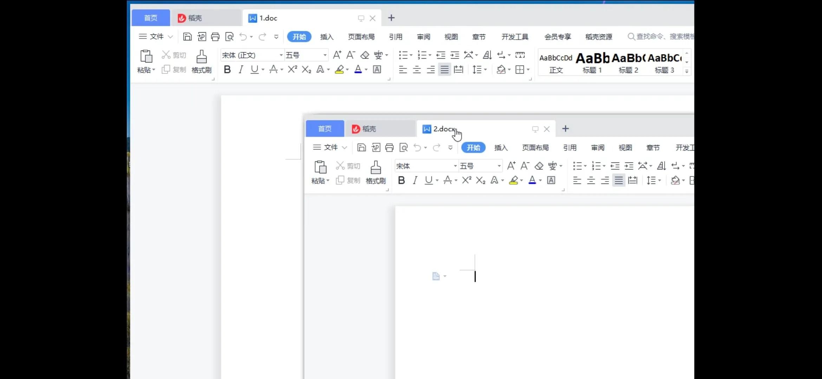Click the Print Preview icon
The width and height of the screenshot is (822, 379).
229,36
